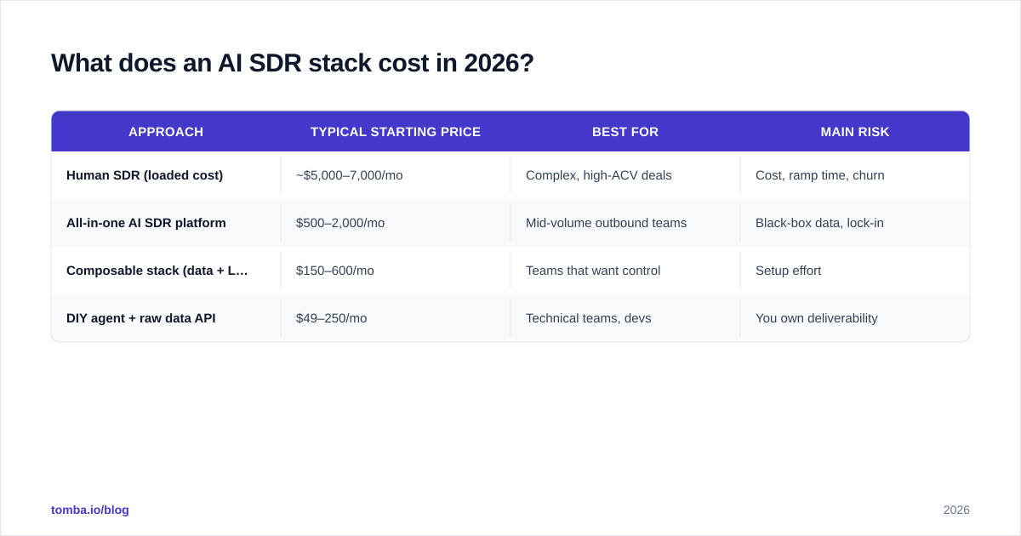1021x536 pixels.
Task: Select the "Teams that want control" cell
Action: [x=625, y=271]
